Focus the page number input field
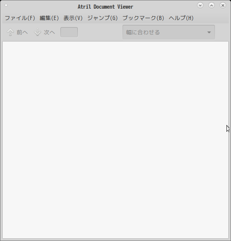Screen dimensions: 231x241 [69, 32]
